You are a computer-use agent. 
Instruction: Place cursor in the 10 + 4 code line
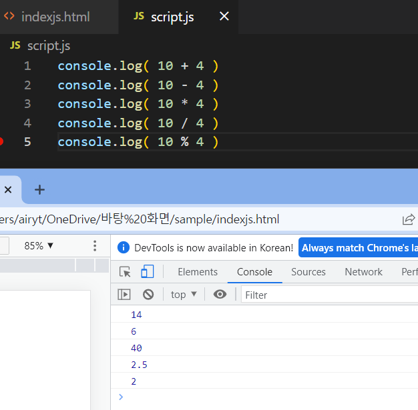coord(138,66)
